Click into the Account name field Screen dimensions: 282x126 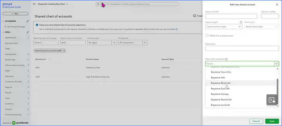click(231, 16)
